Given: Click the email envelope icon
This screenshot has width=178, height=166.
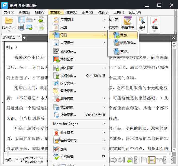Looking at the screenshot, I should click(29, 27).
